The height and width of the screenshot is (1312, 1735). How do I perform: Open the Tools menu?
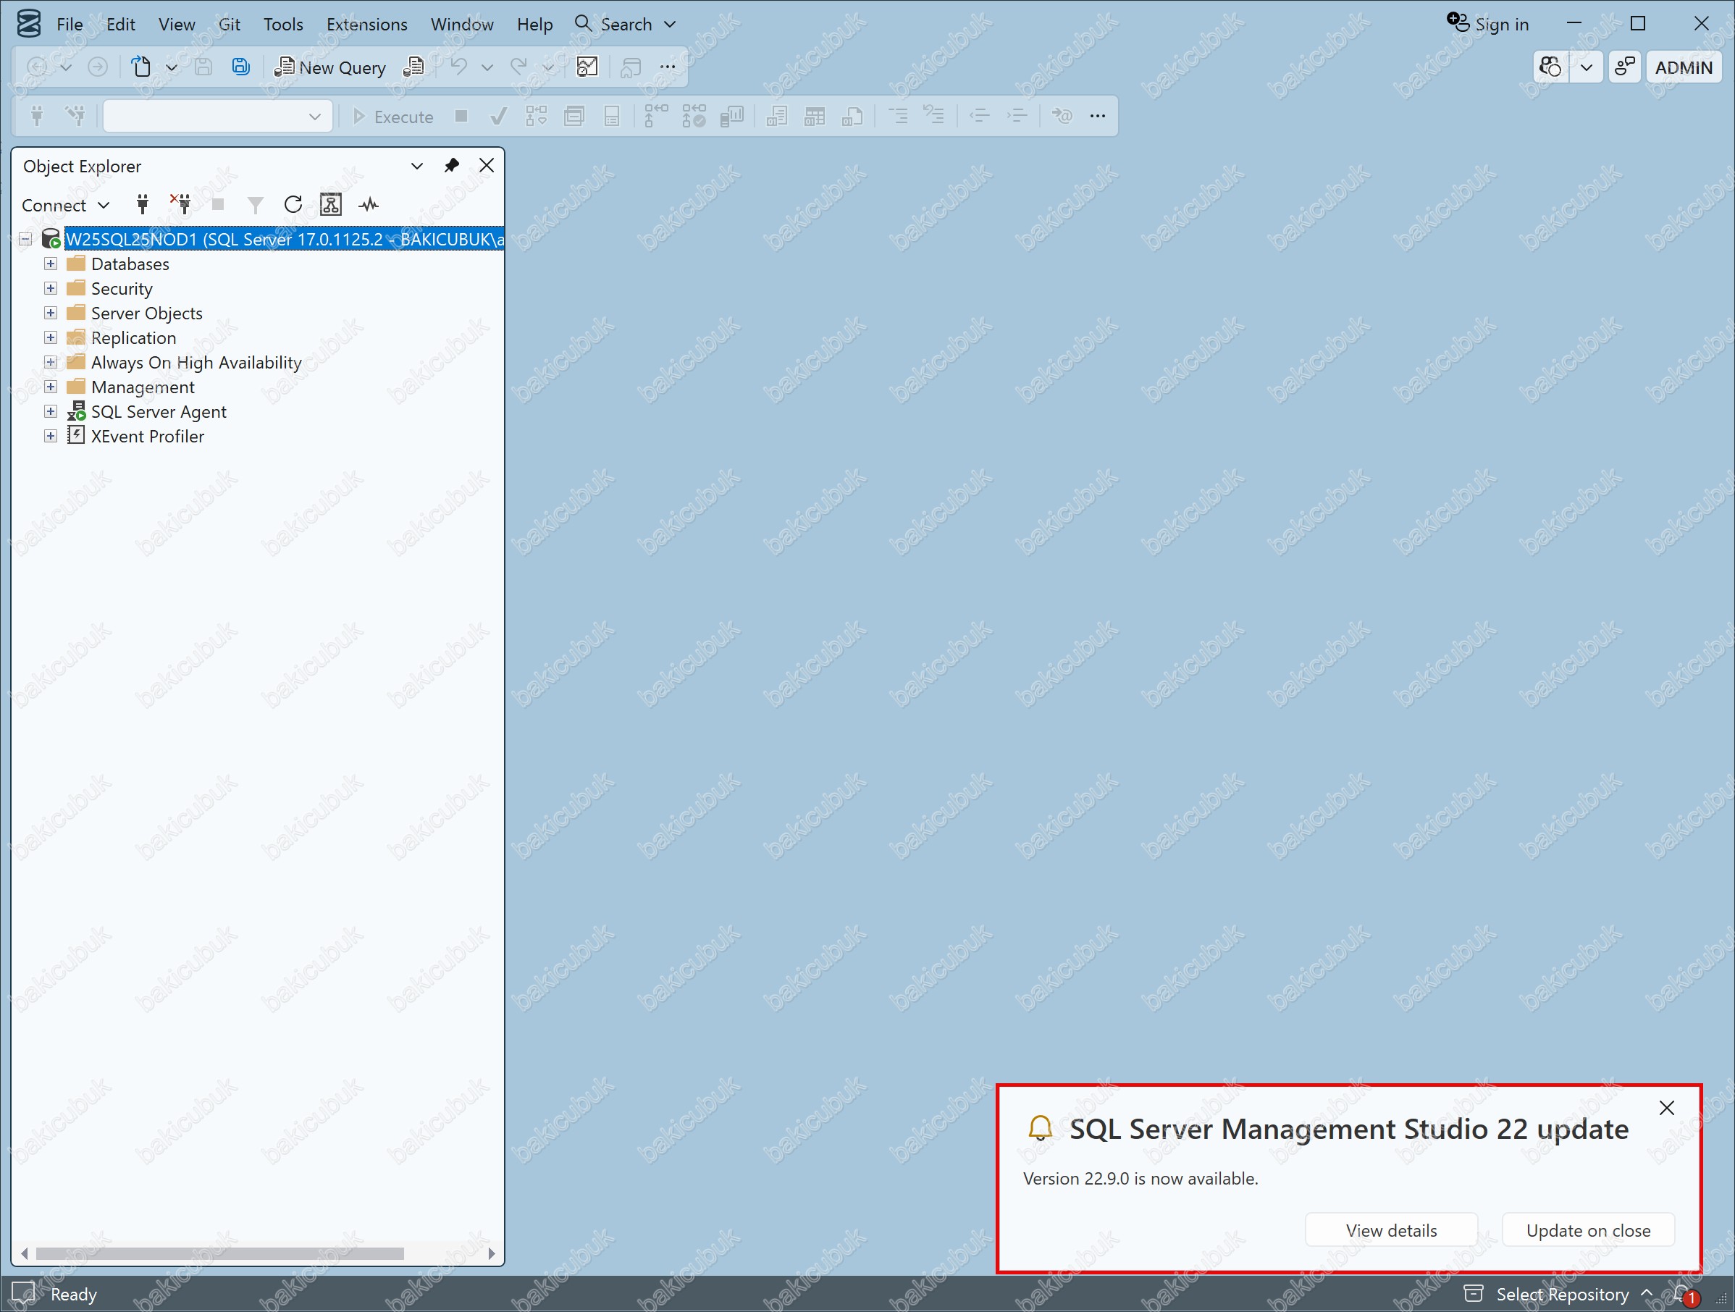[283, 25]
